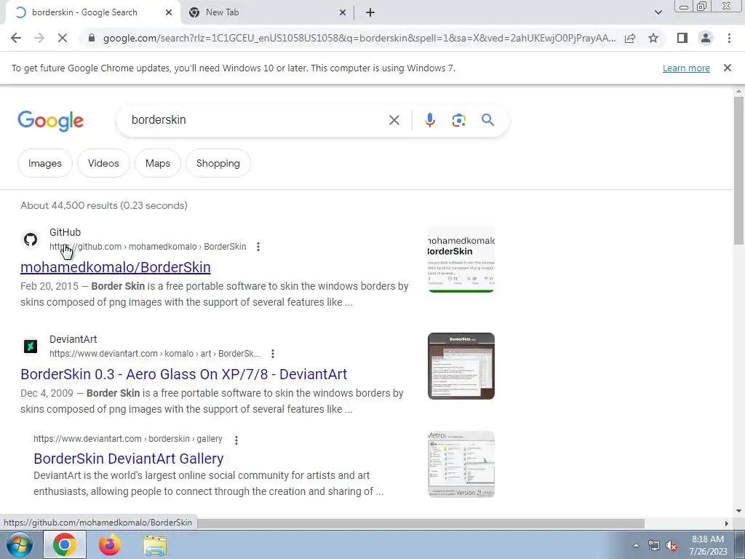
Task: Open the mohamedkomalo/BorderSkin link
Action: (116, 267)
